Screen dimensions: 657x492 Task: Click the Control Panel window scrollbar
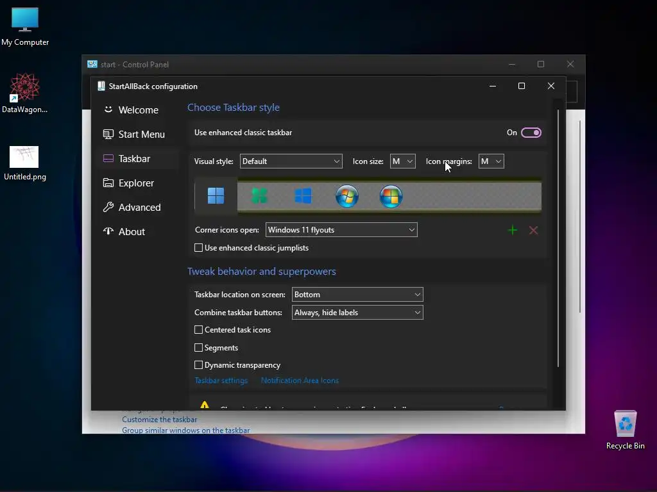[x=580, y=217]
